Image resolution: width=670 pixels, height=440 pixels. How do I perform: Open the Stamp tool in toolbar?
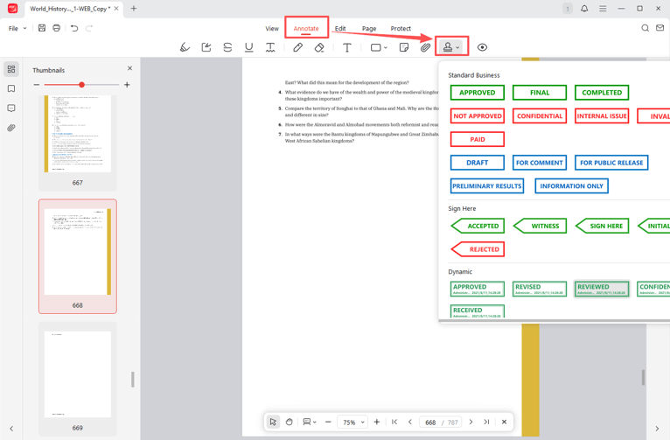pos(447,46)
